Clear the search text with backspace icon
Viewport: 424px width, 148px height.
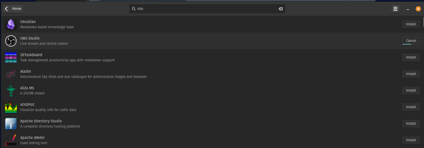[281, 9]
